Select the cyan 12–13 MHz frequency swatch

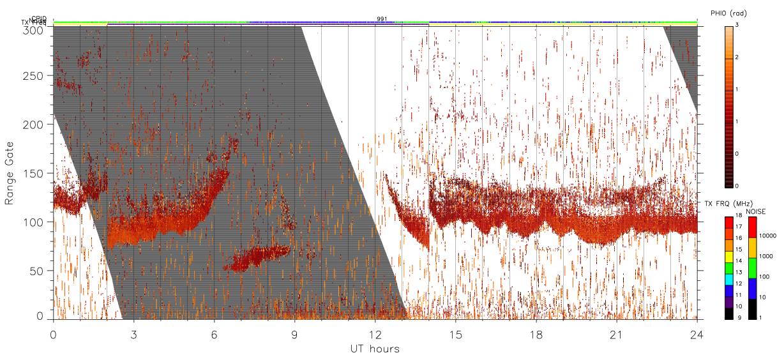coord(728,280)
